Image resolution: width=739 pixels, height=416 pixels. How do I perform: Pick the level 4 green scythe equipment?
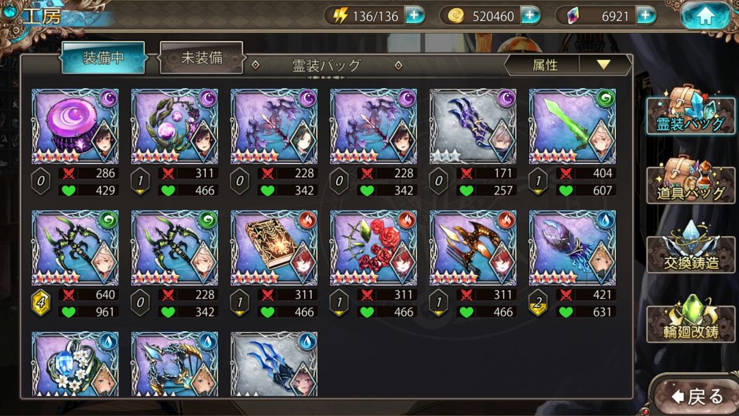75,248
